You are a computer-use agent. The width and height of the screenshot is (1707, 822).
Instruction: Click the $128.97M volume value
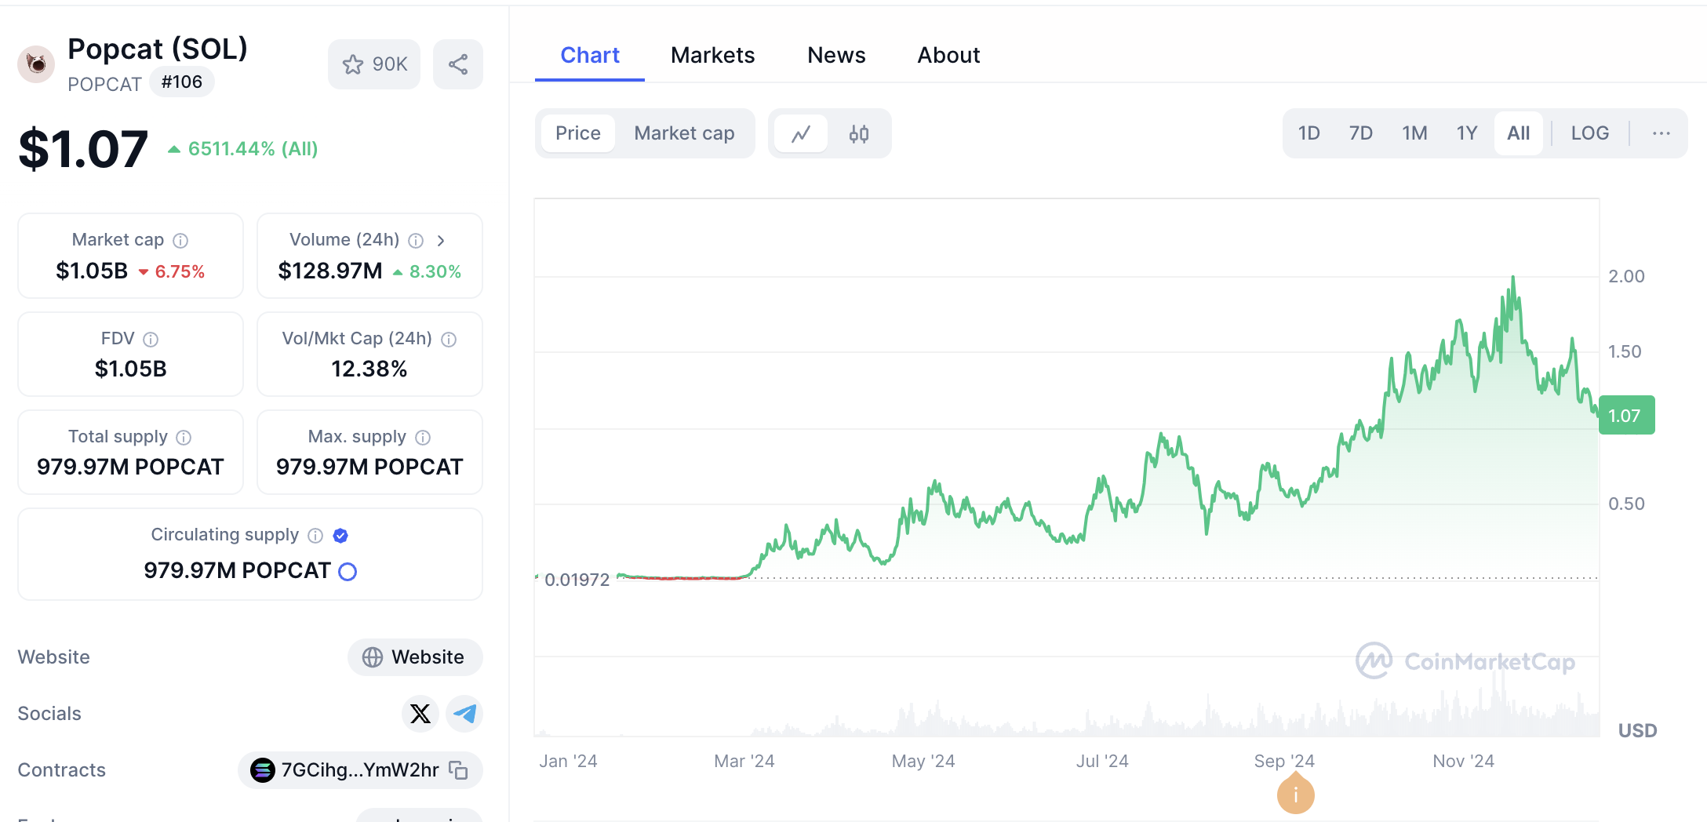330,271
